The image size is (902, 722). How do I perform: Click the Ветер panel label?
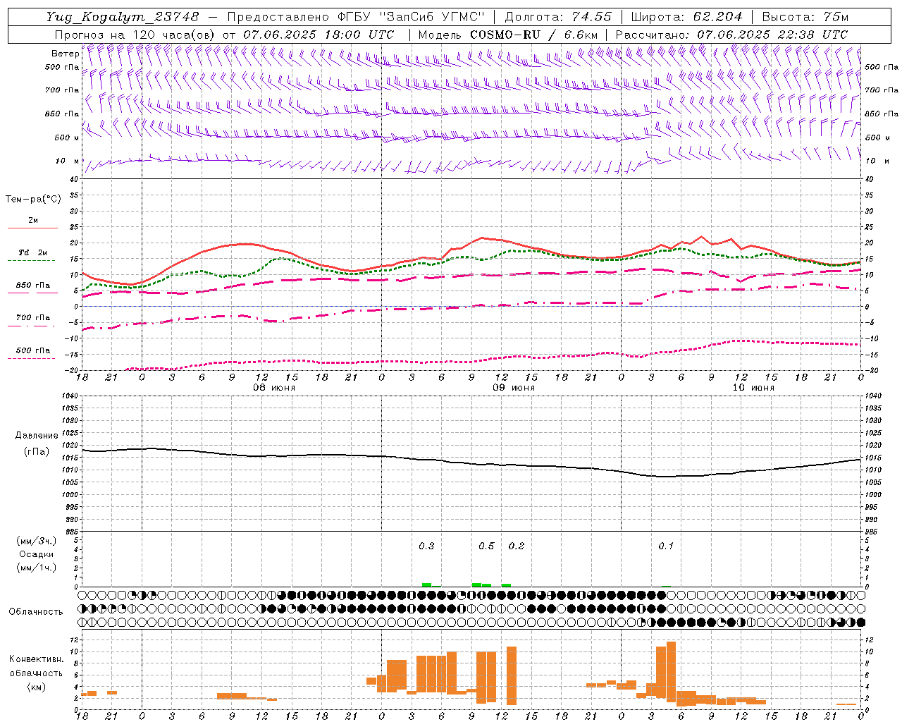click(x=65, y=54)
